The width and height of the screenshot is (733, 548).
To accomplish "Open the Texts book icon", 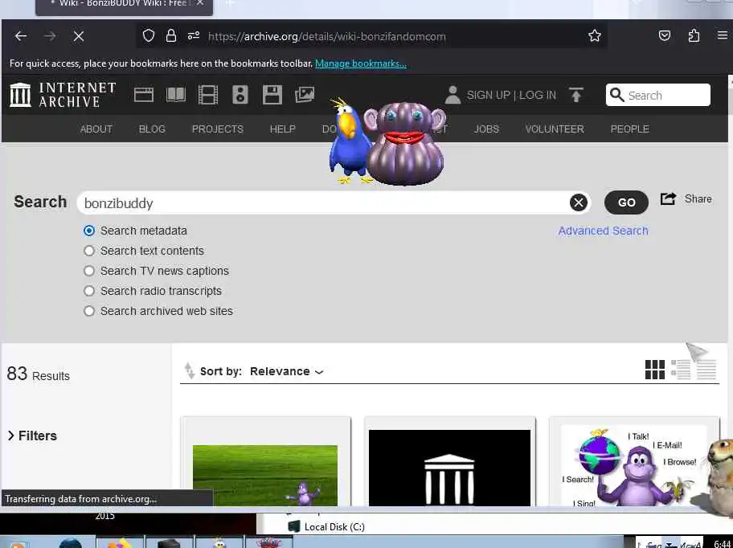I will pos(176,95).
